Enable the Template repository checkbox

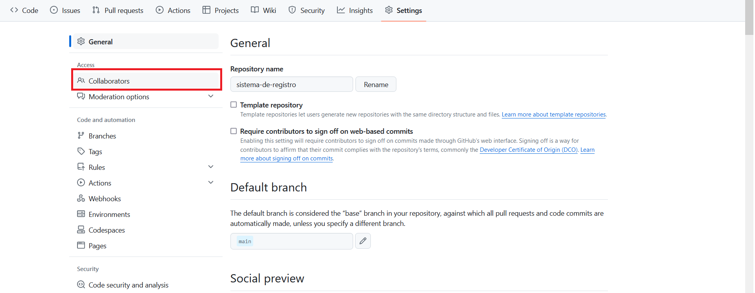tap(234, 105)
